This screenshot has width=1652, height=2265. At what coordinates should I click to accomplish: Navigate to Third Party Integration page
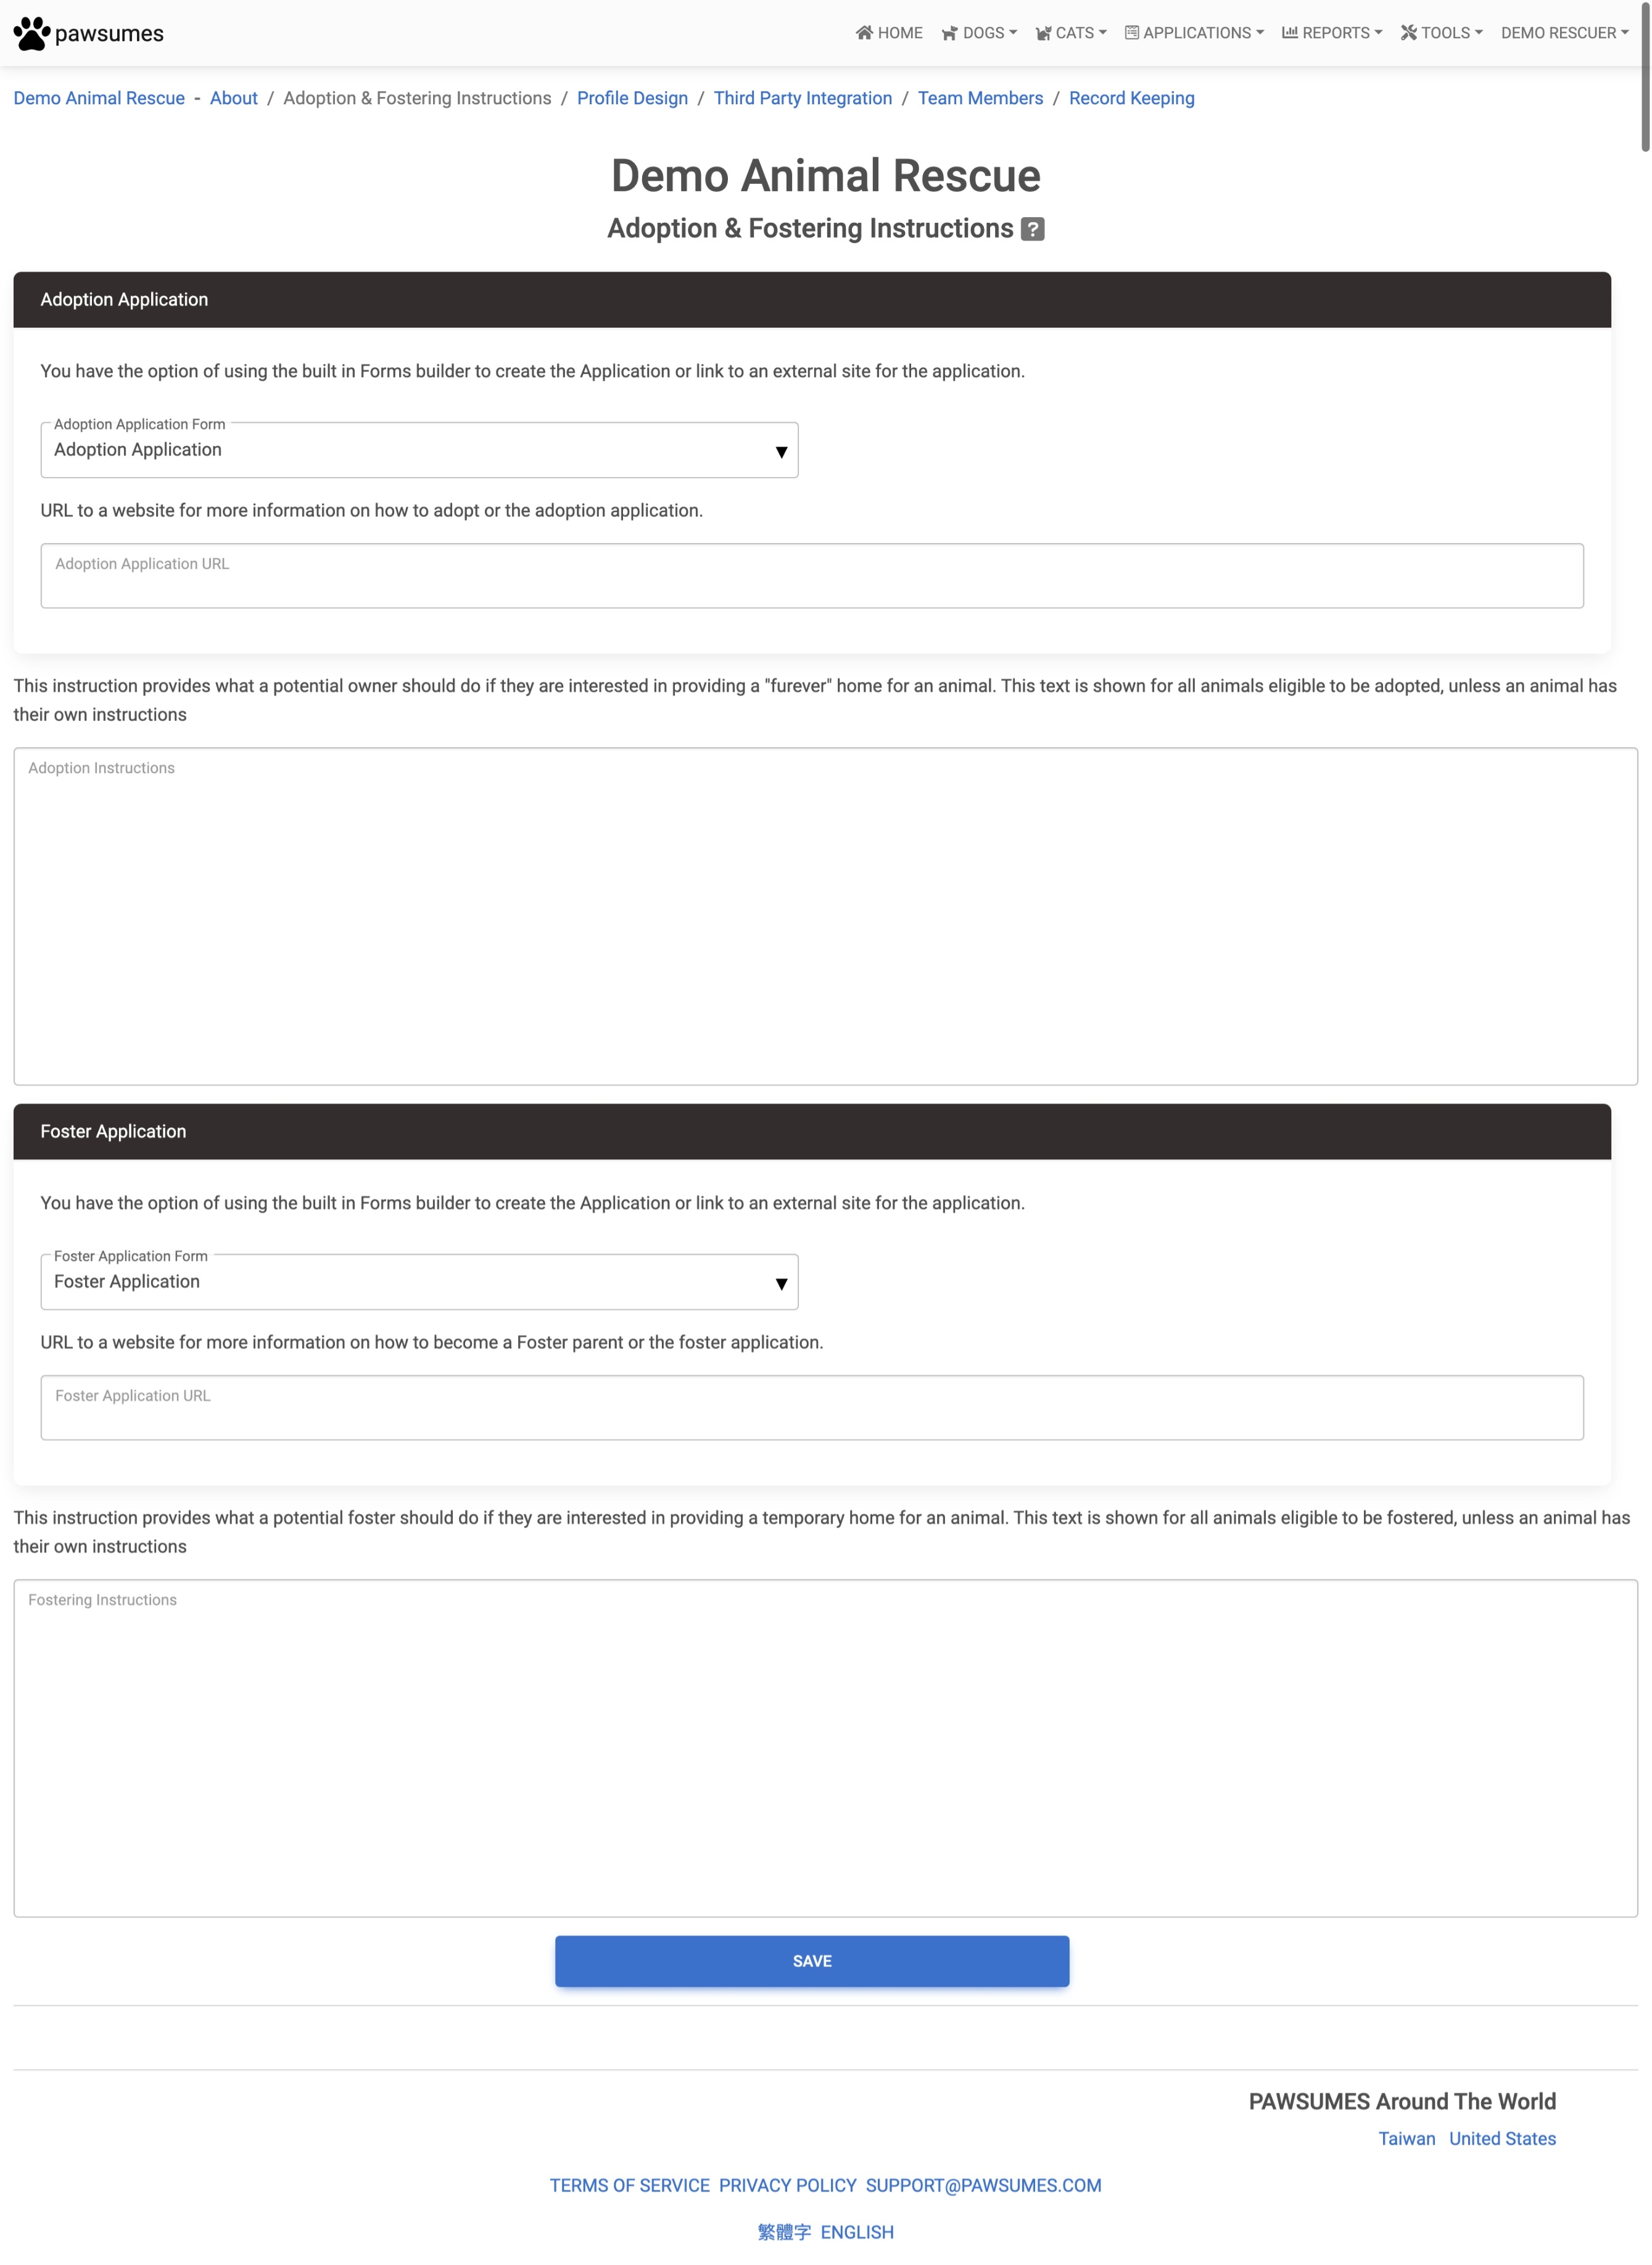click(x=801, y=97)
